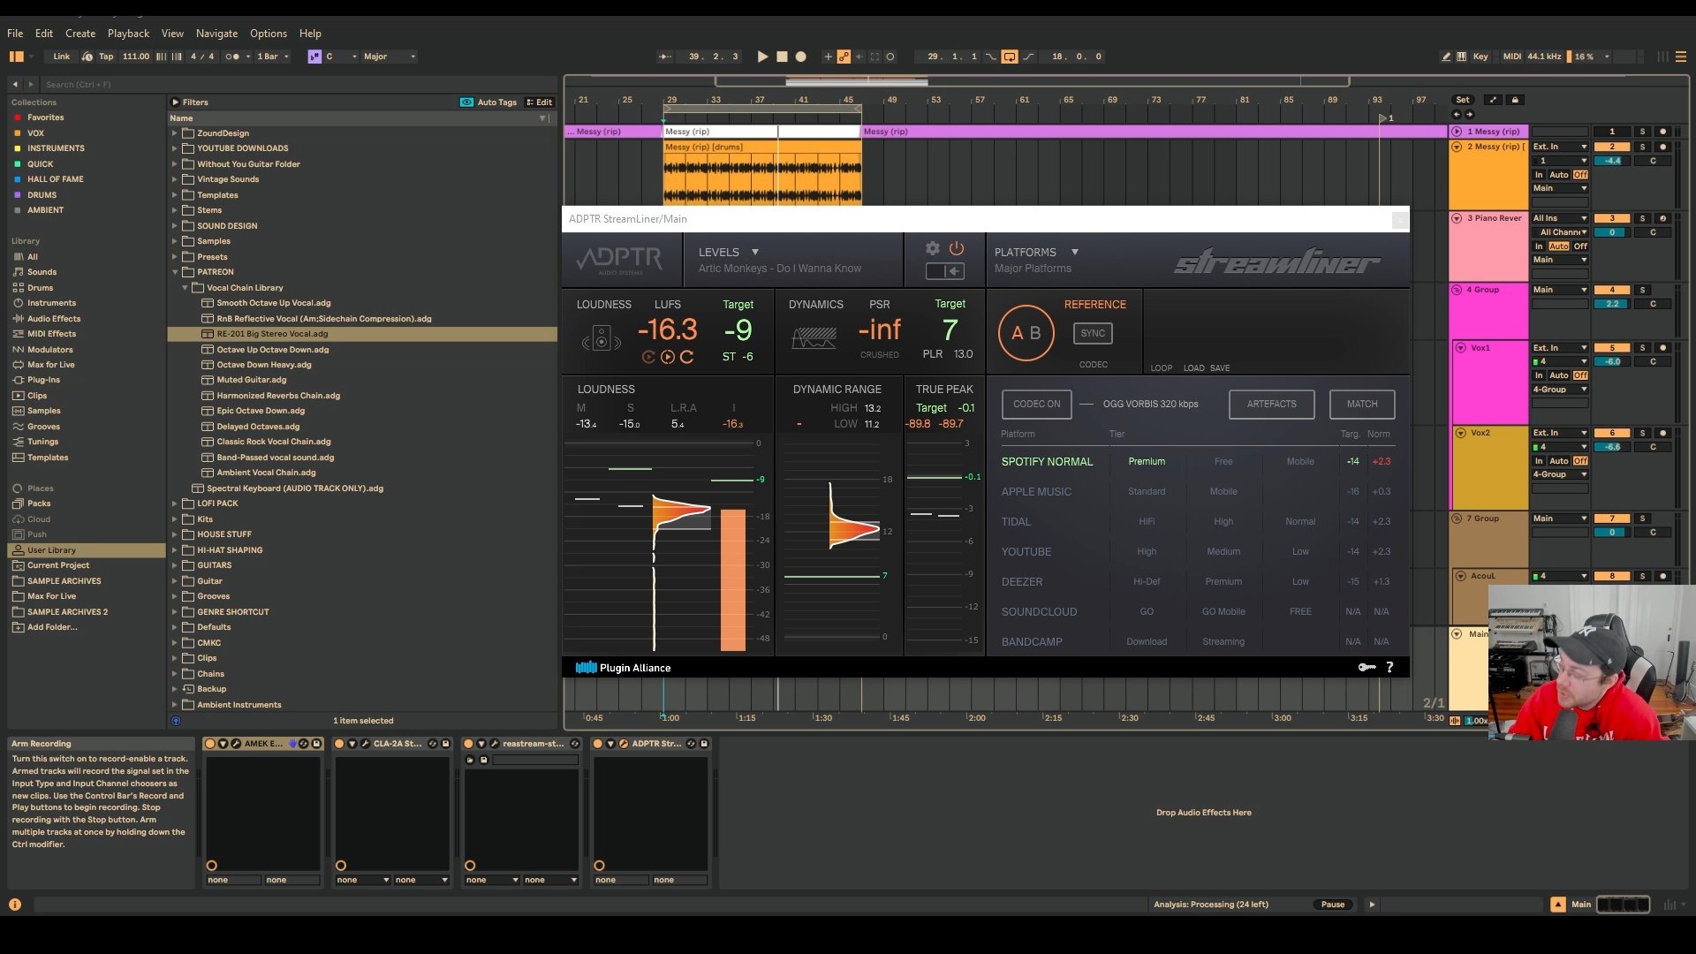Click hot-swap icon on ADPTR device
Image resolution: width=1696 pixels, height=954 pixels.
click(x=691, y=744)
